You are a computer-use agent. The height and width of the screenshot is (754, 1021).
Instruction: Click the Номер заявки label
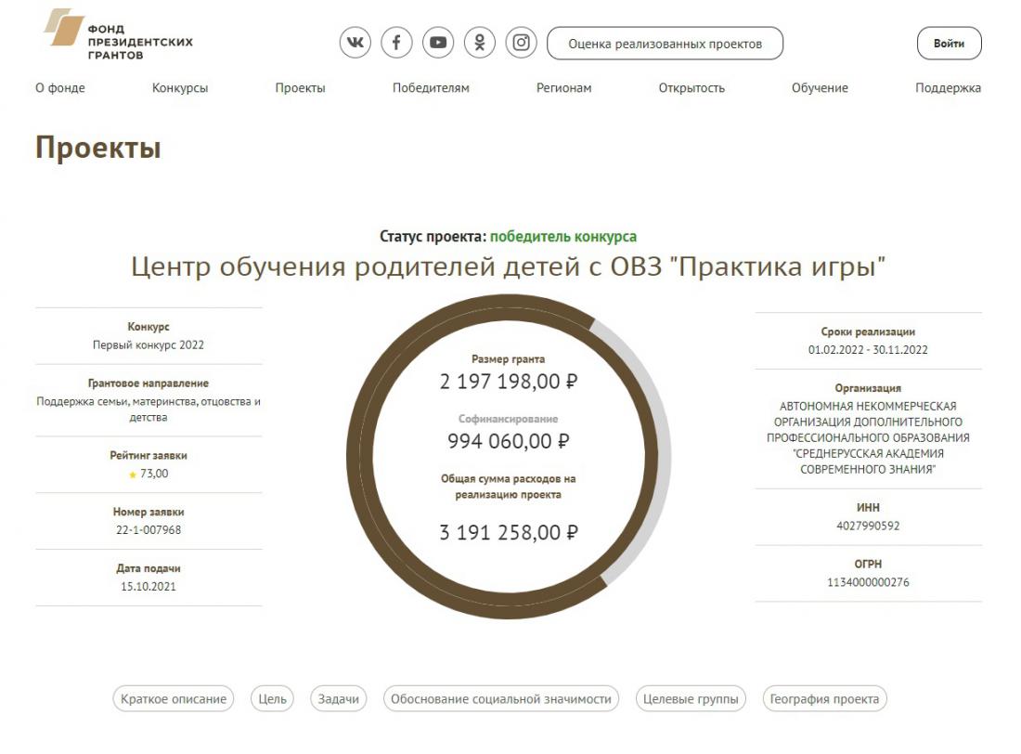tap(149, 513)
